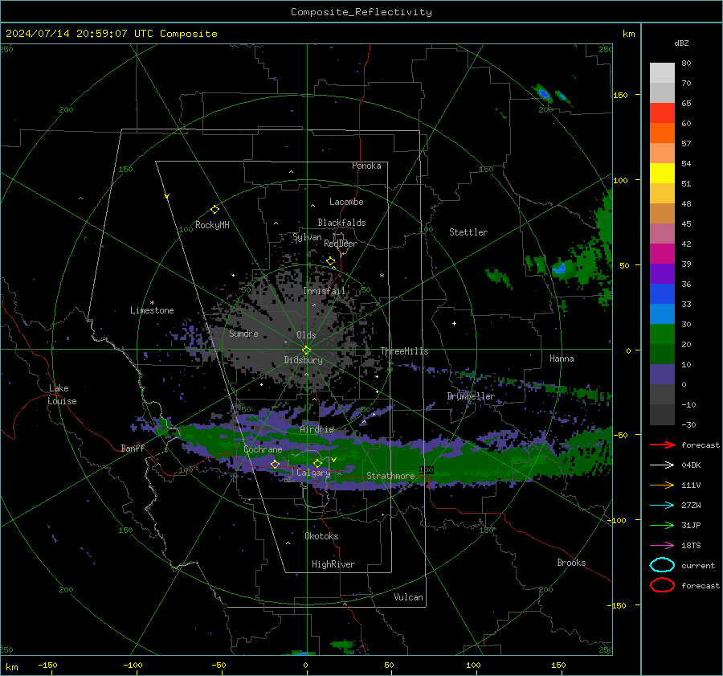Click the Calgary city label
This screenshot has height=676, width=723.
tap(313, 473)
